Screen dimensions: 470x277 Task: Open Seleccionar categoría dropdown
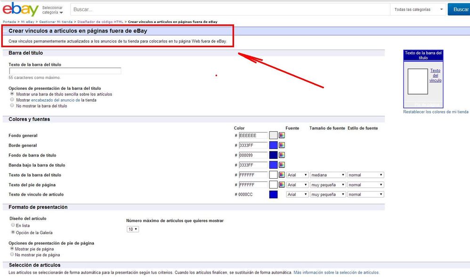pos(52,10)
